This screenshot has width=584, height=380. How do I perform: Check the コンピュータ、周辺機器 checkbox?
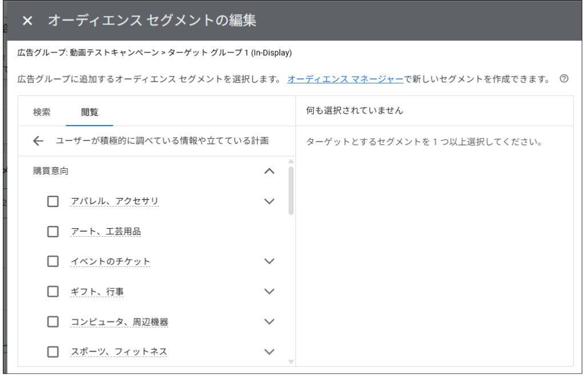click(53, 322)
